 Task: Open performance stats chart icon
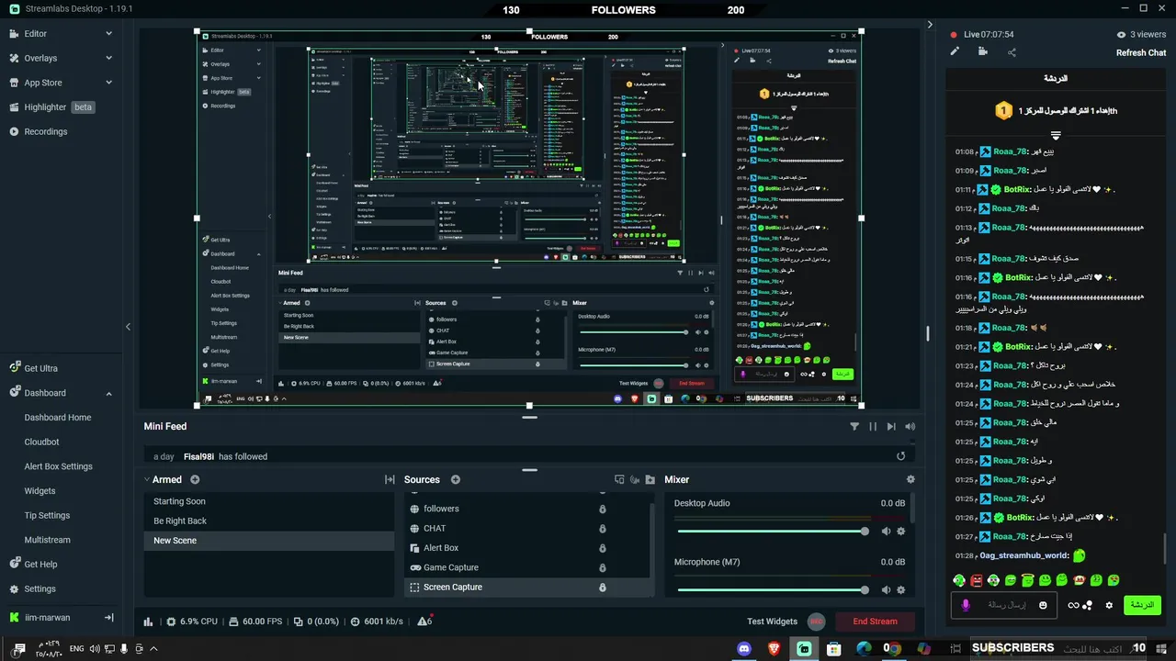click(x=149, y=622)
